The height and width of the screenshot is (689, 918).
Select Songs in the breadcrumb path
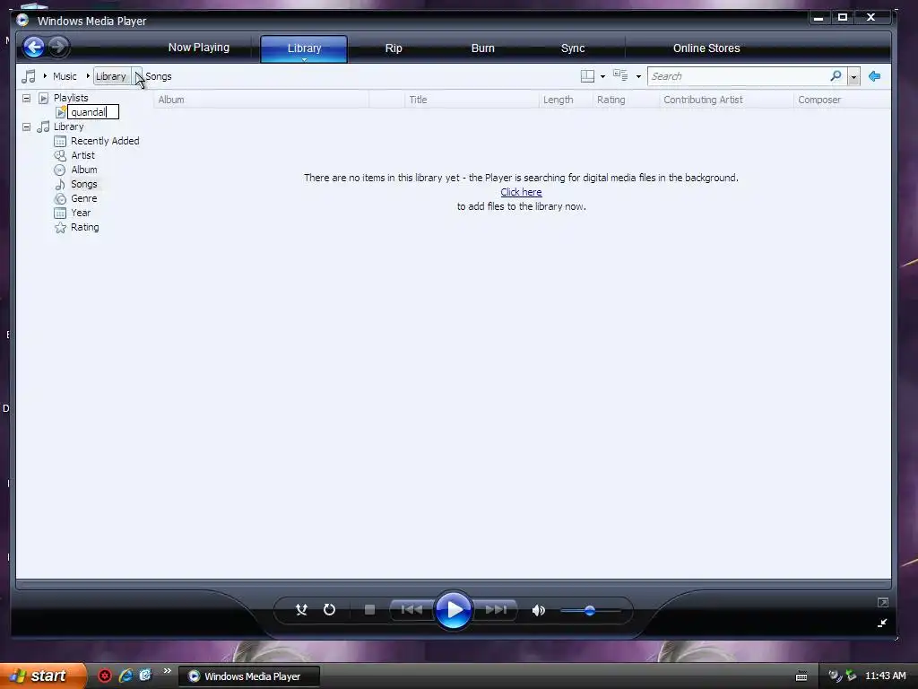158,76
